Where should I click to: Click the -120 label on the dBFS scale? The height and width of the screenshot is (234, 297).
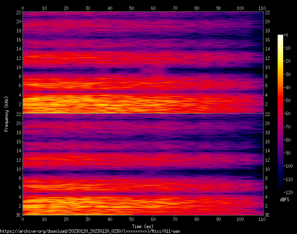[289, 192]
